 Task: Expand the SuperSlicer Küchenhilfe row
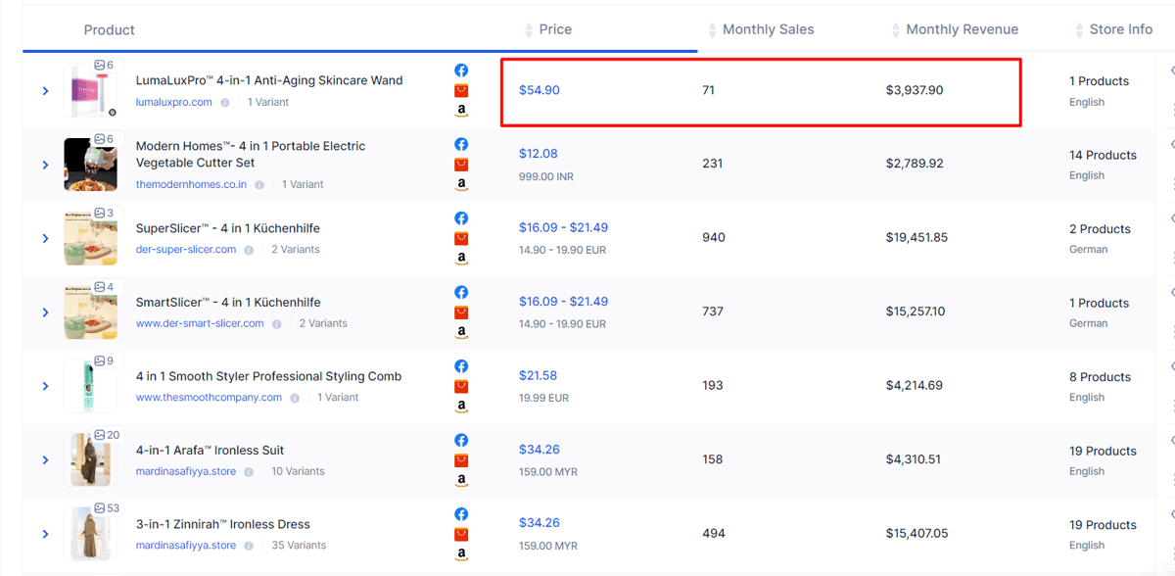point(45,238)
